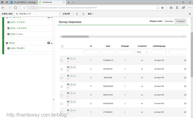Open the reading view book icon
Viewport: 193px width, 118px height.
pyautogui.click(x=158, y=8)
